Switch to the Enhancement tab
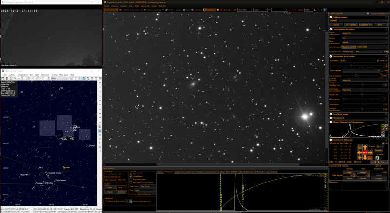Screen dimensions: 390x213 pyautogui.click(x=211, y=172)
